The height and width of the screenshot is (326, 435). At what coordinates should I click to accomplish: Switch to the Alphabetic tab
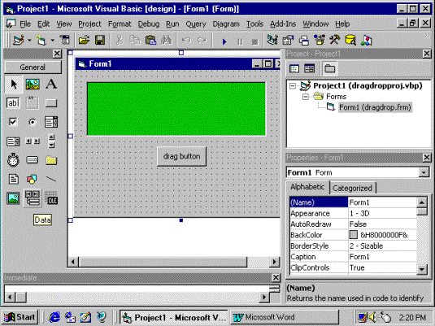(x=307, y=187)
